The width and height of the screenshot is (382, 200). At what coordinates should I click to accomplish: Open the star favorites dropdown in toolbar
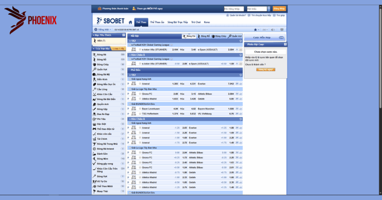pyautogui.click(x=257, y=30)
